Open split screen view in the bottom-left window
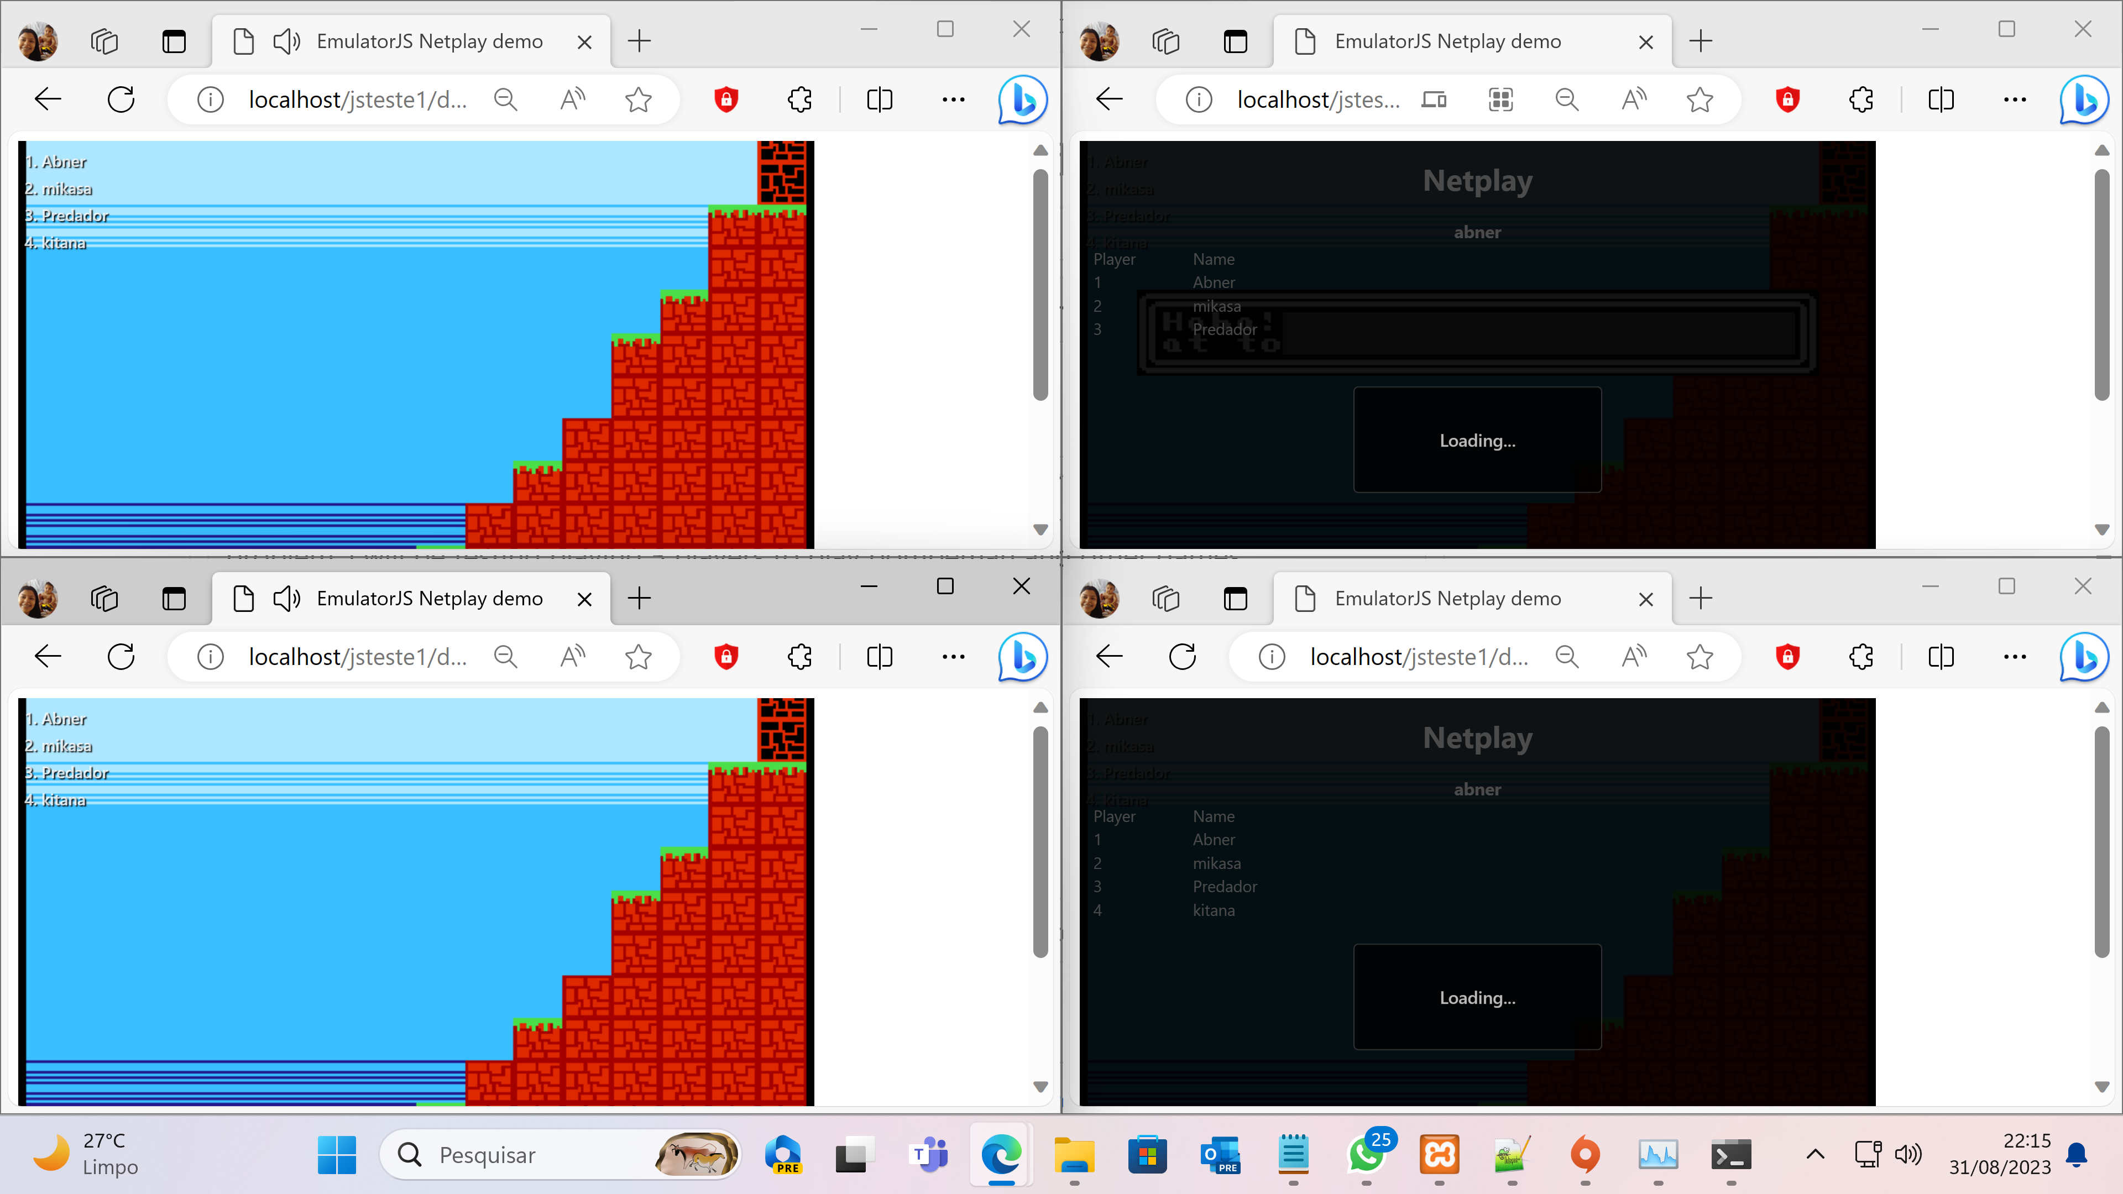Viewport: 2123px width, 1194px height. coord(879,657)
